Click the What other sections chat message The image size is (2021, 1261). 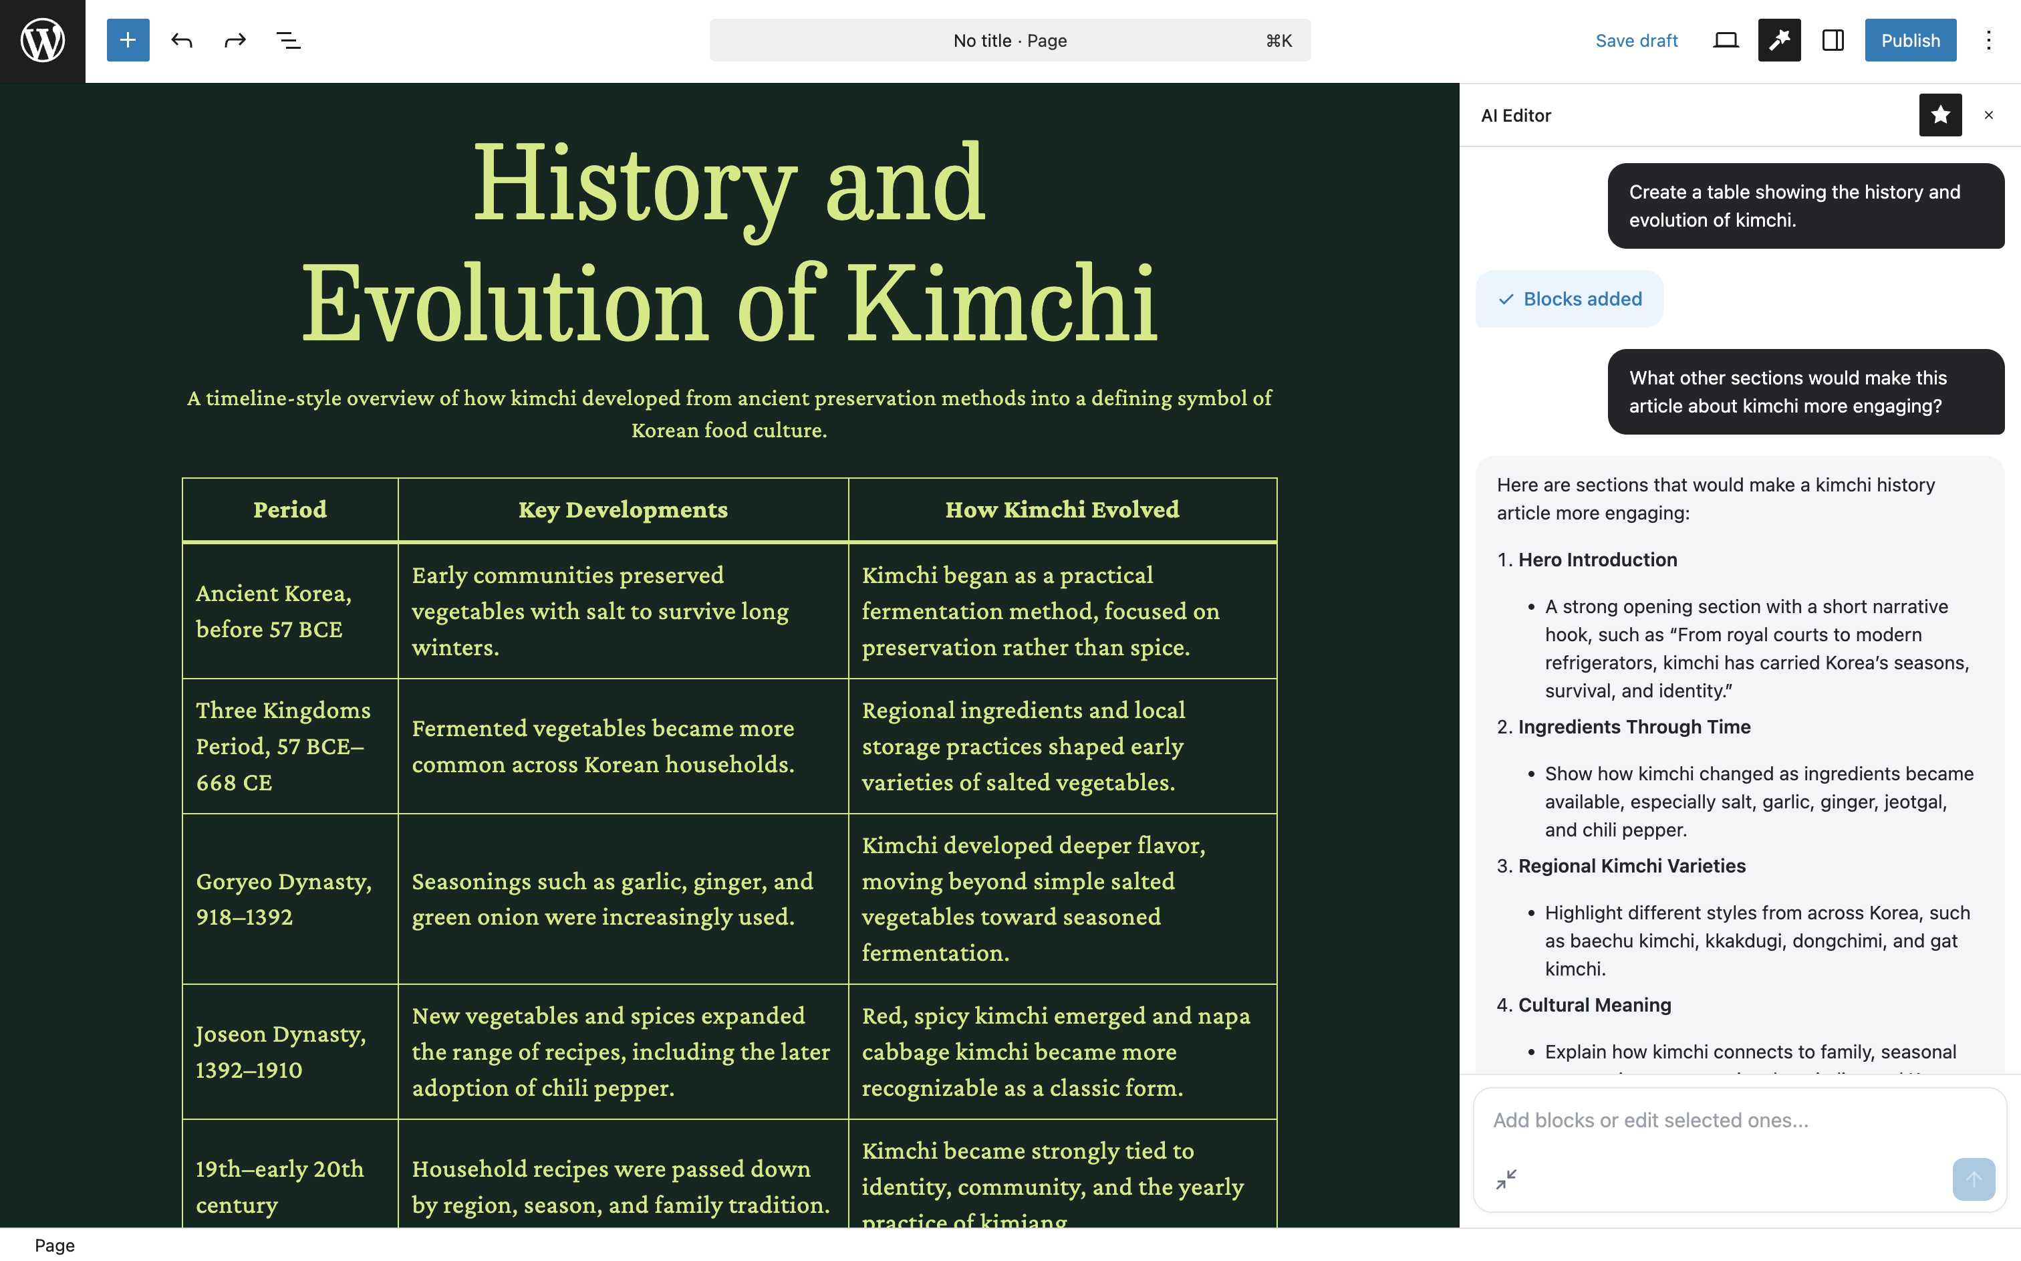pyautogui.click(x=1806, y=392)
